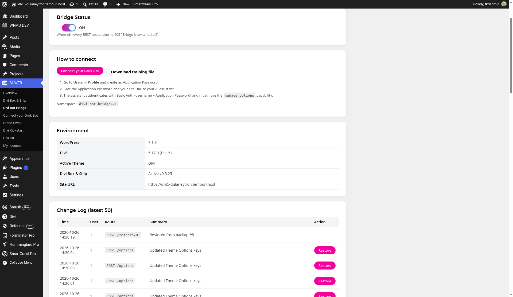
Task: Open SmartCrawl Pro in the admin bar
Action: coord(145,4)
